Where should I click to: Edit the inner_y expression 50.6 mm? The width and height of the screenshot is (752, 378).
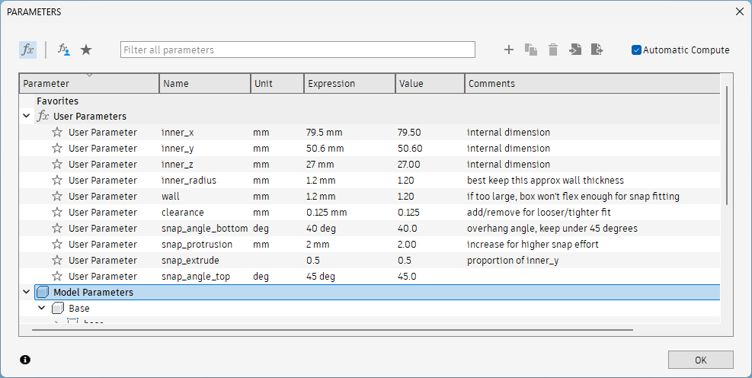tap(325, 148)
